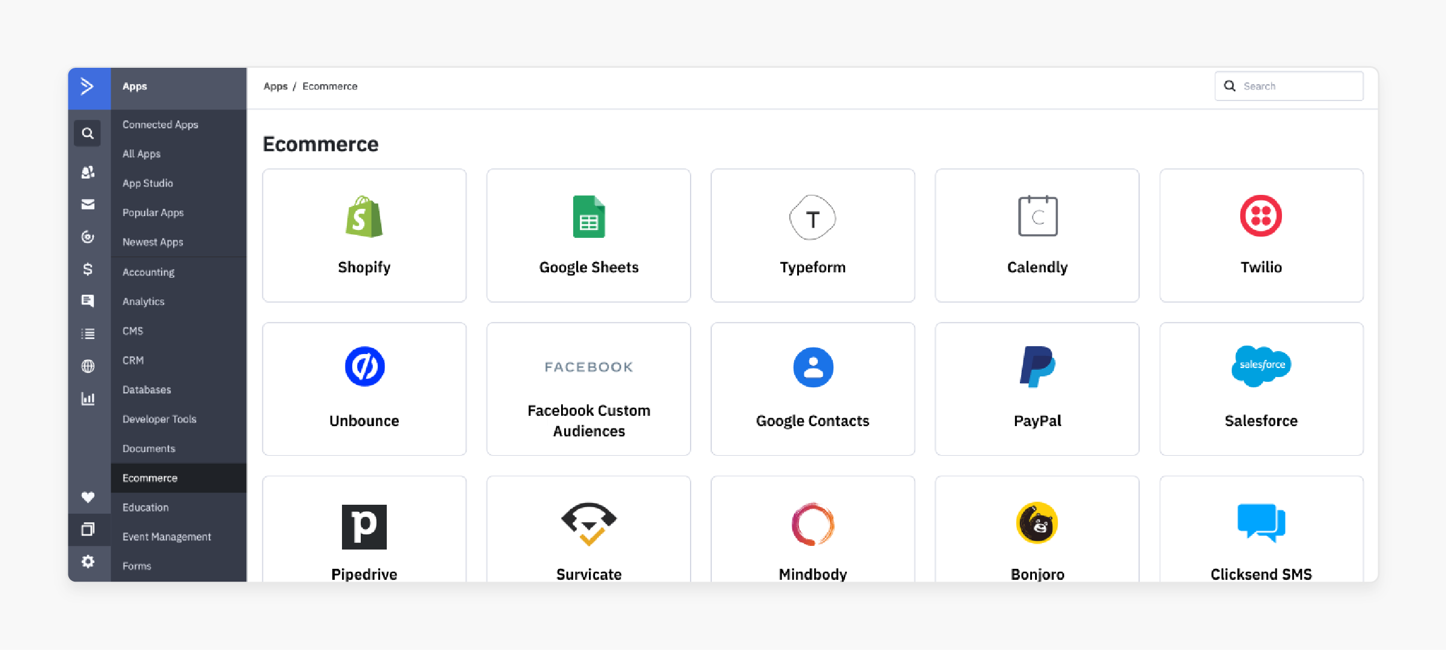The width and height of the screenshot is (1446, 650).
Task: Click the Apps header in side menu
Action: coord(135,87)
